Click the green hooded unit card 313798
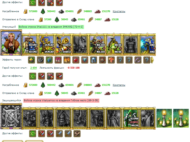 click(x=131, y=118)
